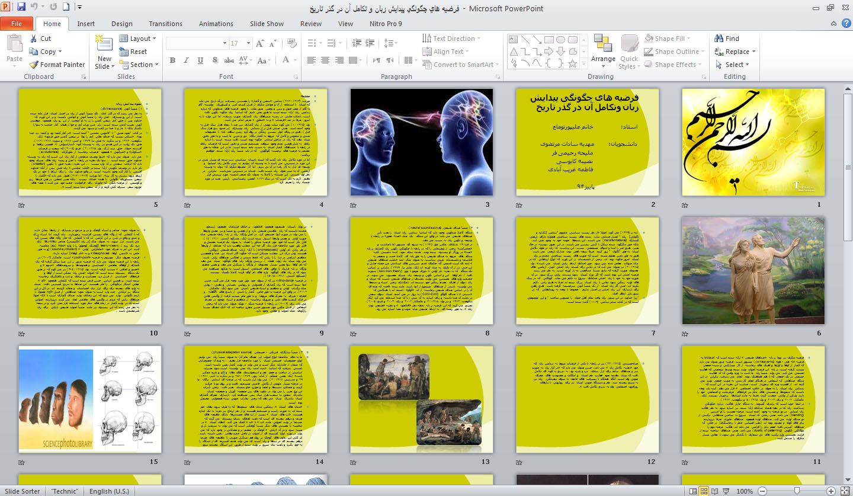Click the Find binoculars icon
The width and height of the screenshot is (853, 496).
pos(719,39)
